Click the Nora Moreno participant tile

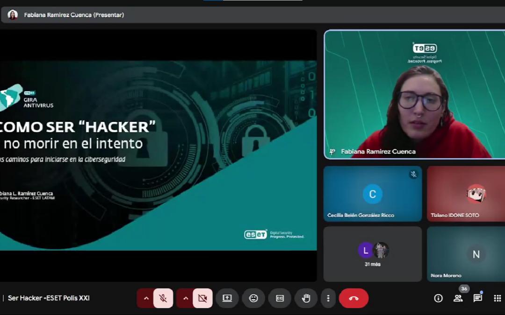click(x=466, y=254)
